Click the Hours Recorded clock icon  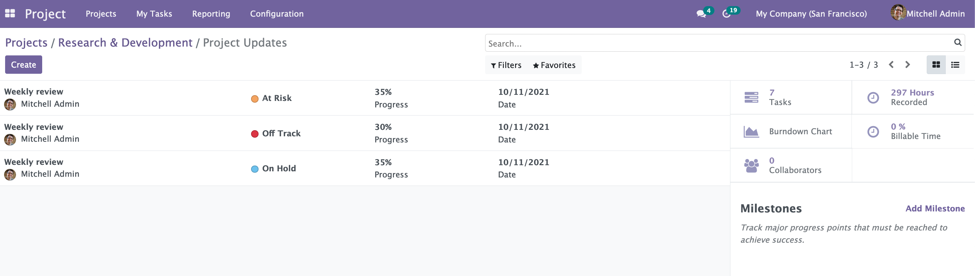(873, 98)
